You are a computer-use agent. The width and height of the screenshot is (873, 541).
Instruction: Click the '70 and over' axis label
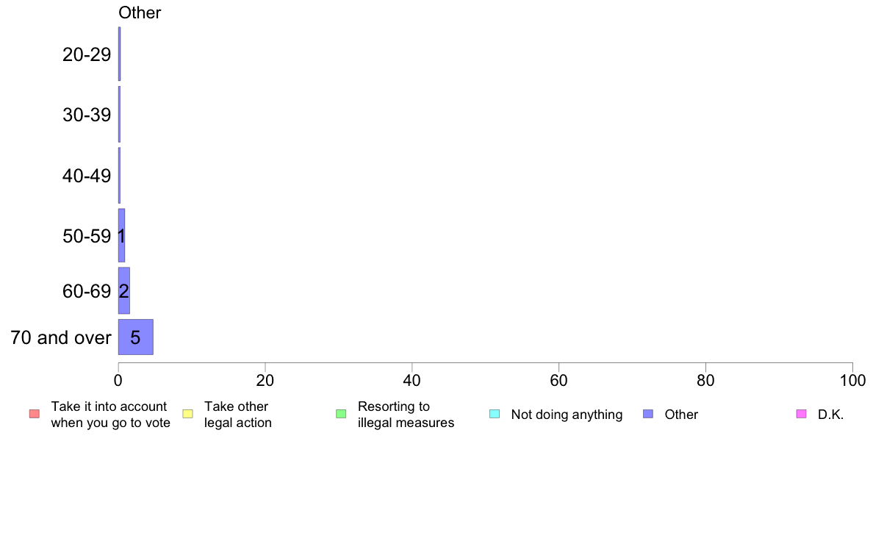61,337
